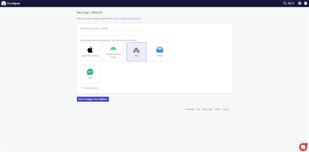Viewport: 309px width, 152px height.
Task: Click the Ctrl K search shortcut badge
Action: coord(291,3)
